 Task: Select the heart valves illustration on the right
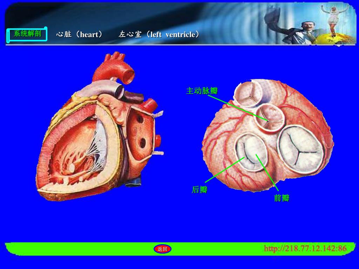coord(268,136)
